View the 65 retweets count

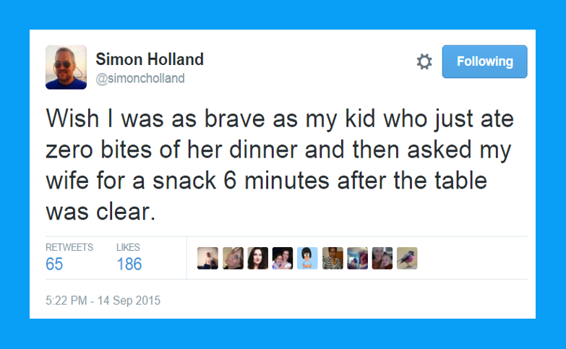[x=54, y=264]
